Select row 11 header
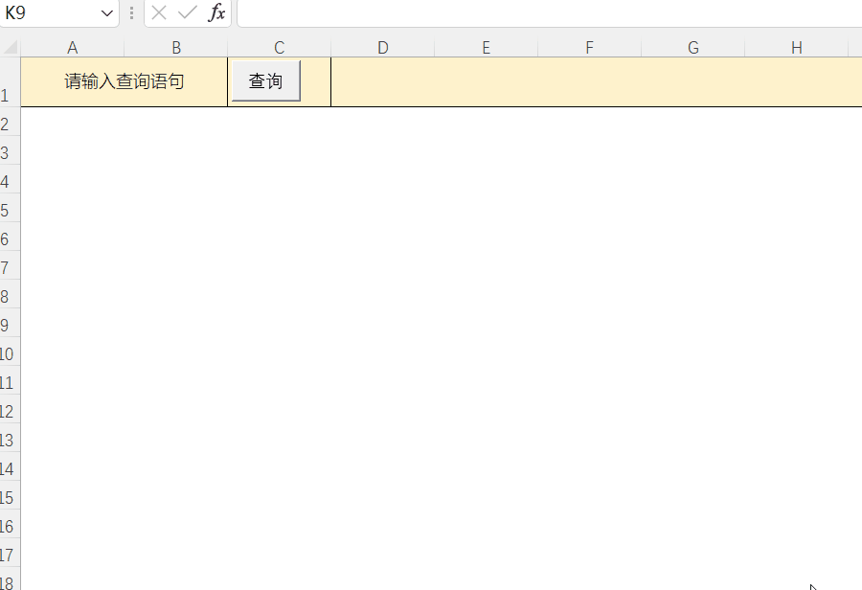The height and width of the screenshot is (590, 862). pos(10,380)
